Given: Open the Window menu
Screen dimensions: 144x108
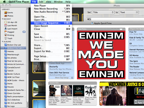Looking at the screenshot, I should pyautogui.click(x=58, y=2).
